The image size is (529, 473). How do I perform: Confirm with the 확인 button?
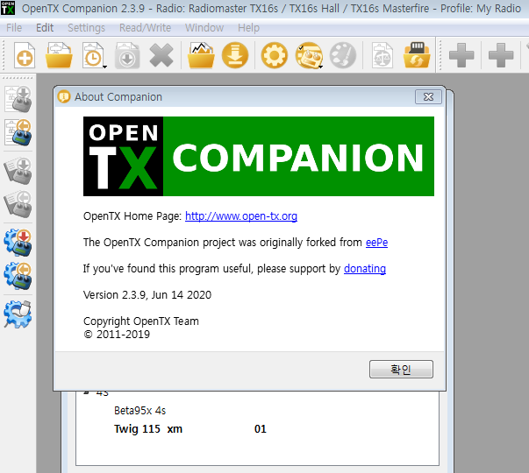[x=401, y=370]
